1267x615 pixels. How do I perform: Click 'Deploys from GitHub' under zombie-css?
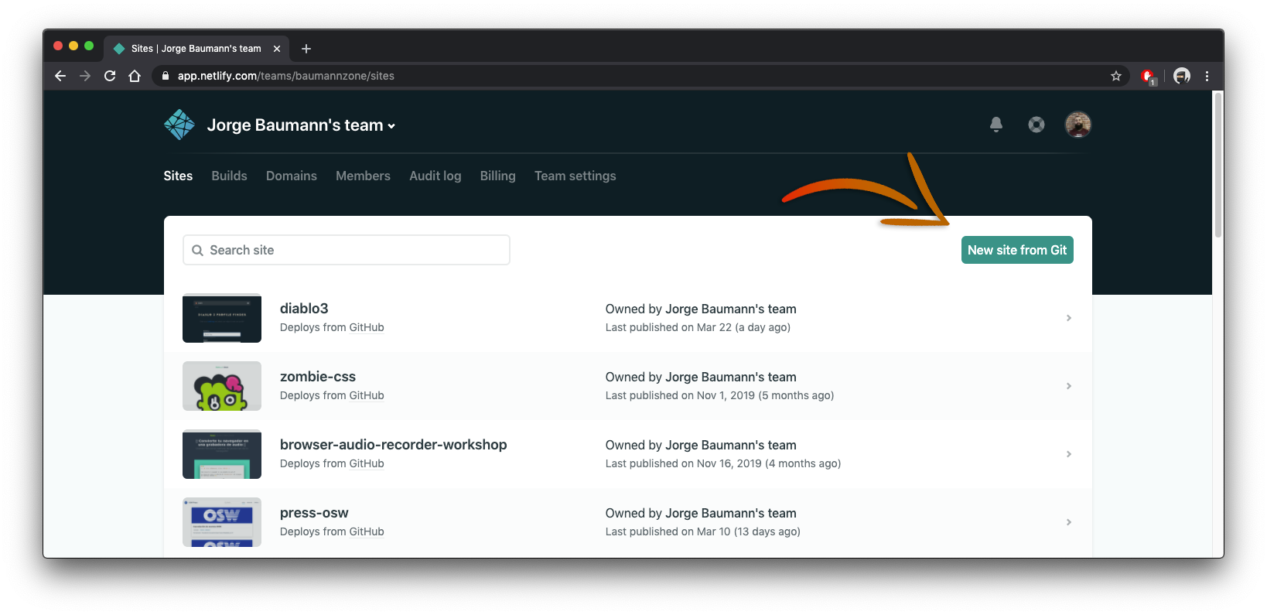tap(332, 395)
